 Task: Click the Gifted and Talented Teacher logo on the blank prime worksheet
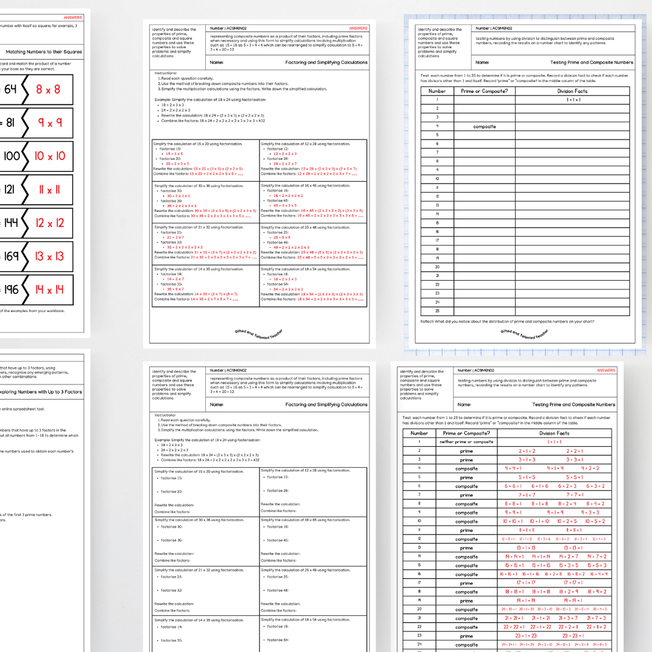[524, 334]
